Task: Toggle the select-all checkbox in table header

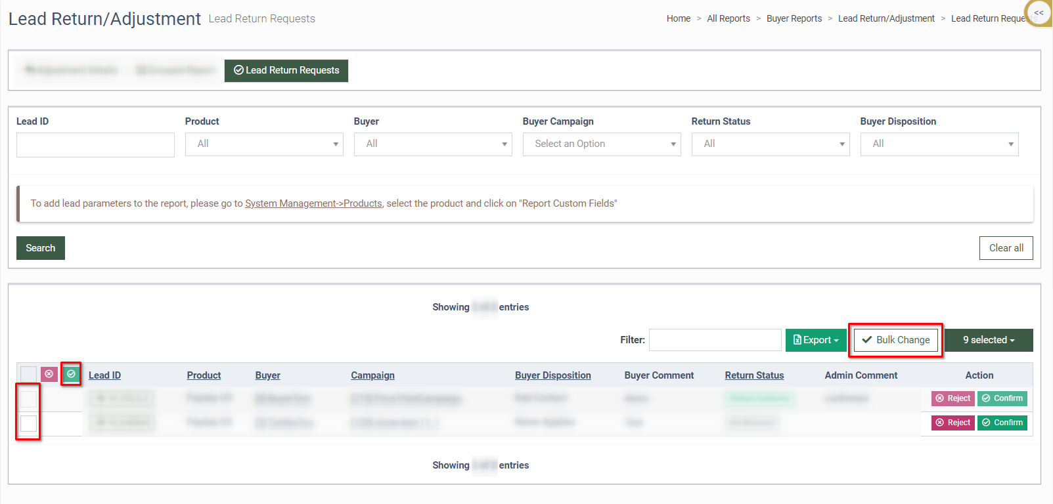Action: click(x=28, y=374)
